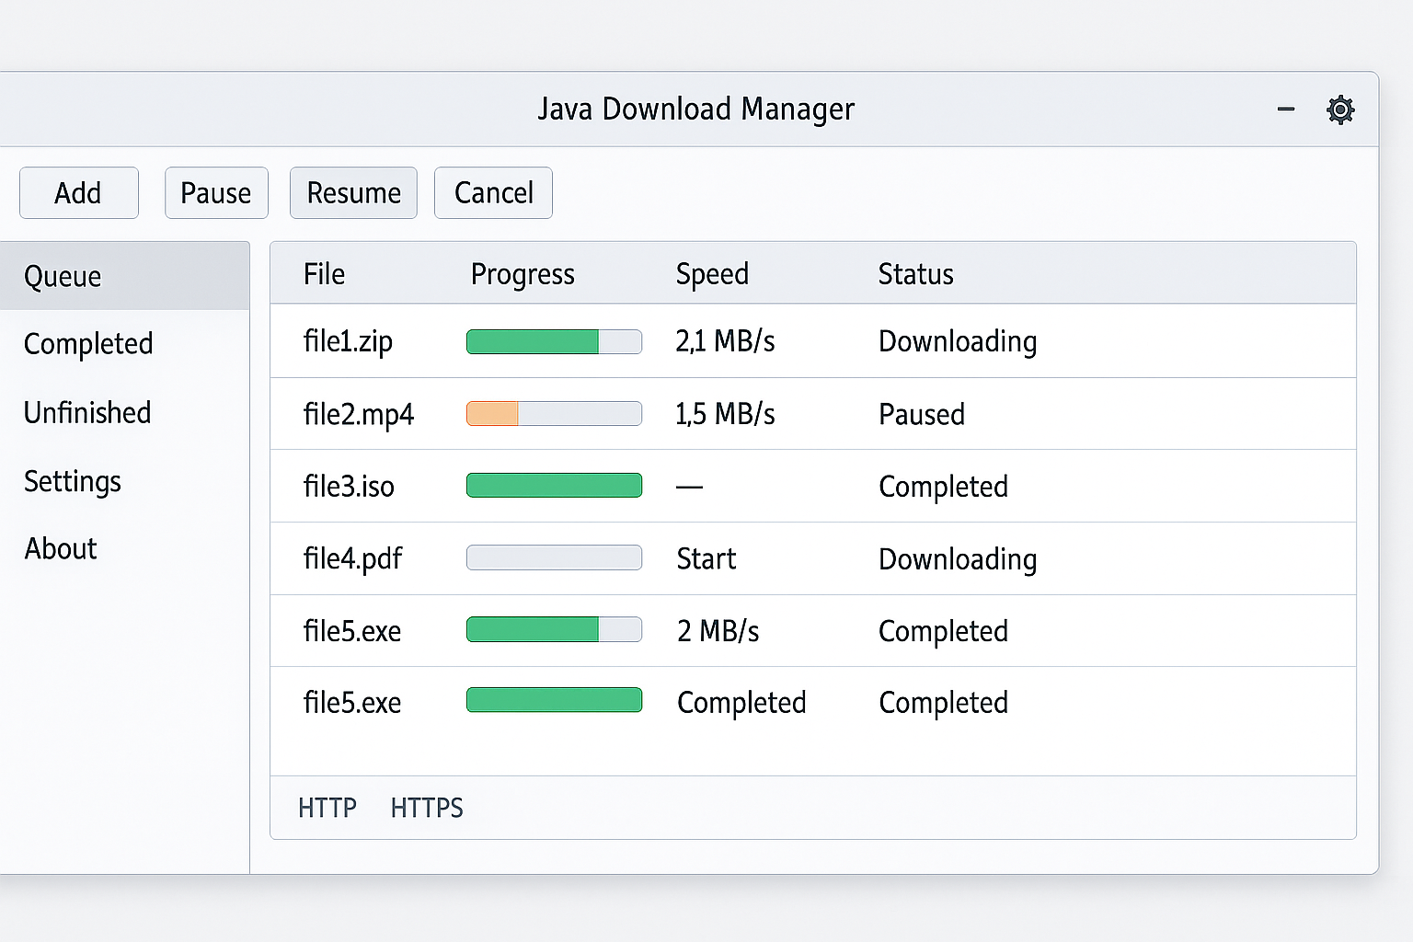Sort by the File column header
The height and width of the screenshot is (942, 1413).
click(324, 274)
